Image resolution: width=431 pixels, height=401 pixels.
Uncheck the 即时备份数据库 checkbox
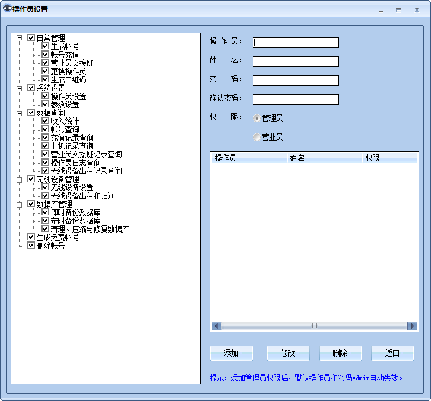(46, 212)
